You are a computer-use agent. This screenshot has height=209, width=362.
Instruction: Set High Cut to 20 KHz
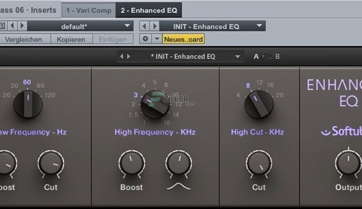[280, 95]
